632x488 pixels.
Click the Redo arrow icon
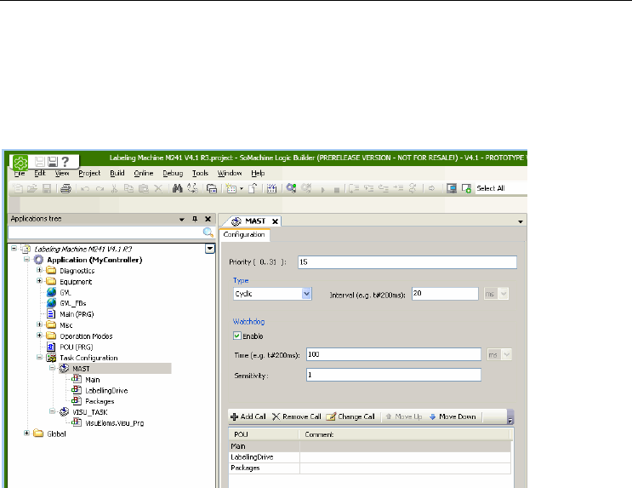click(100, 188)
